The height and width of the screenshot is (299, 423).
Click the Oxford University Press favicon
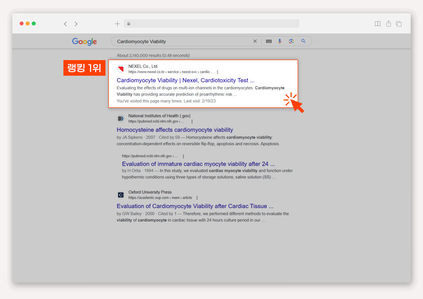click(121, 195)
